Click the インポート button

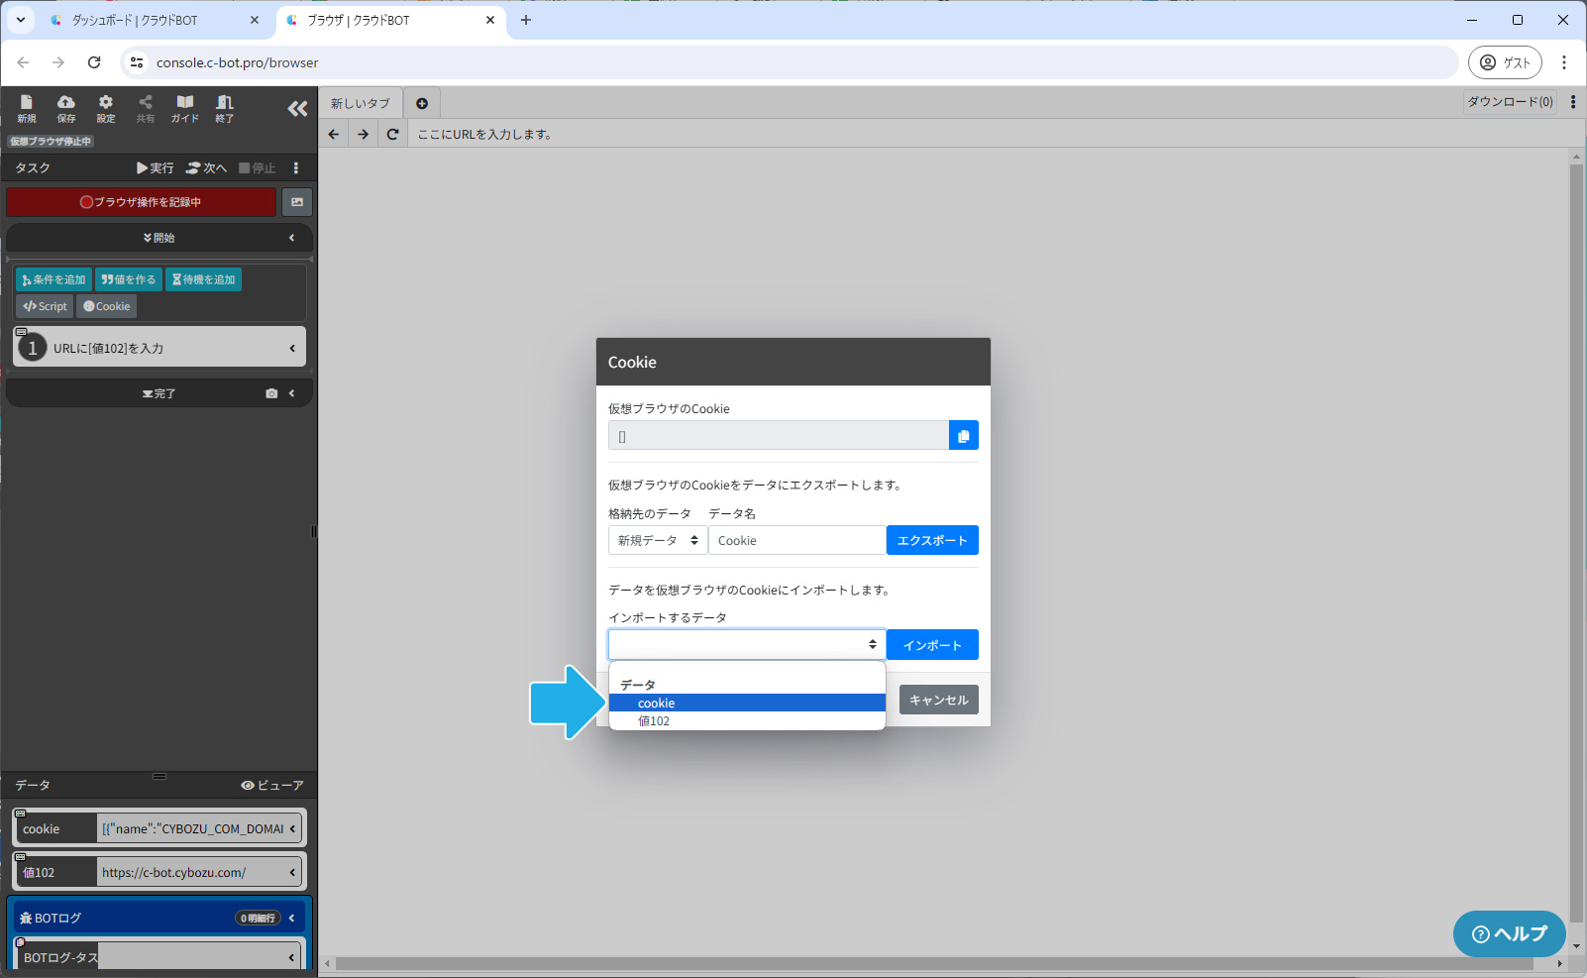932,645
